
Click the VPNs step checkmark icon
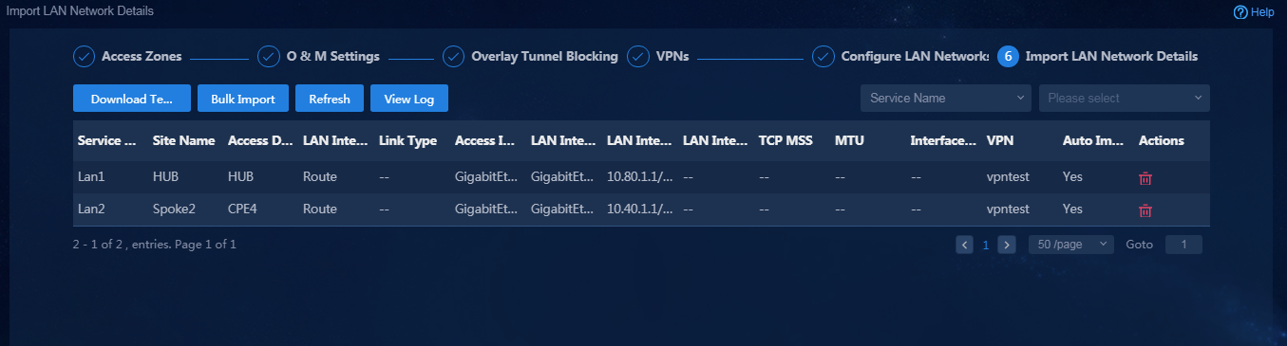point(638,56)
